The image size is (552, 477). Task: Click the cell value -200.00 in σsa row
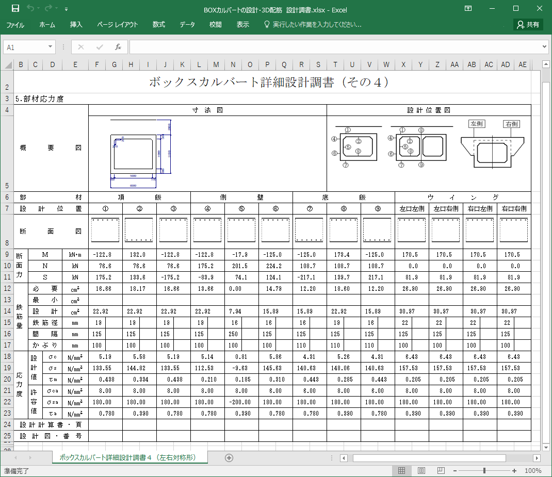coord(241,402)
